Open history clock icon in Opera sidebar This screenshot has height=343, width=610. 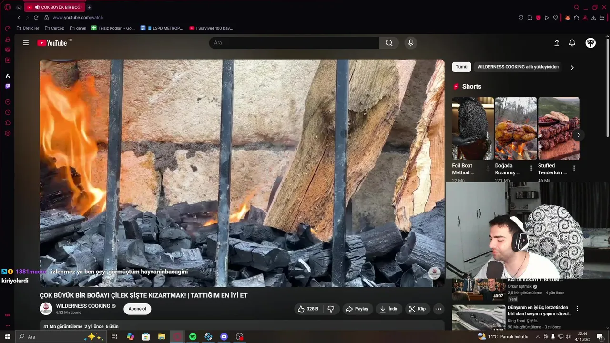coord(8,112)
